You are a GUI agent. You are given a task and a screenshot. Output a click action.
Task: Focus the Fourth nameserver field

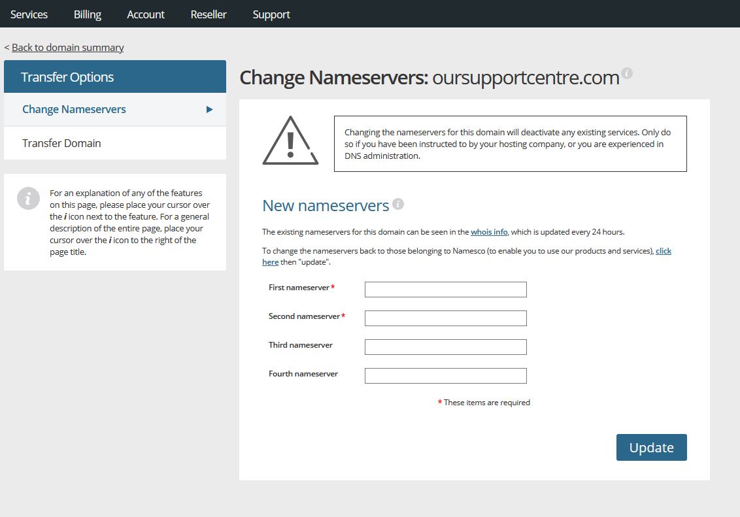pos(446,376)
